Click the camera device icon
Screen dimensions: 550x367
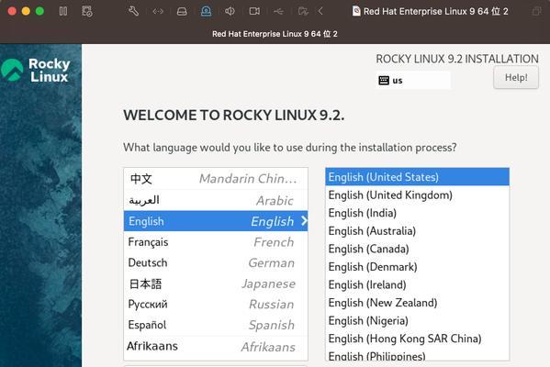click(x=254, y=11)
